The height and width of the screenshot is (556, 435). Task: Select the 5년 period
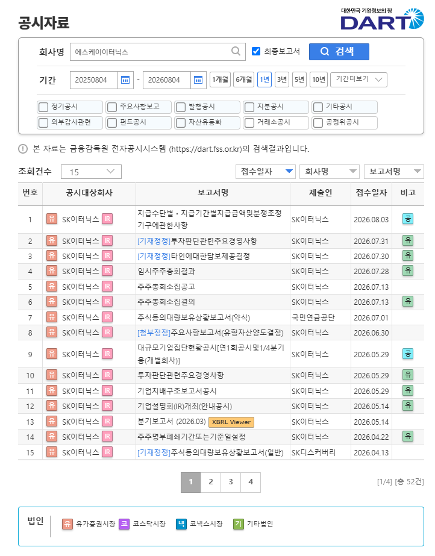299,80
